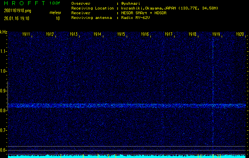
Task: Click the kHz axis unit label
Action: coord(4,32)
